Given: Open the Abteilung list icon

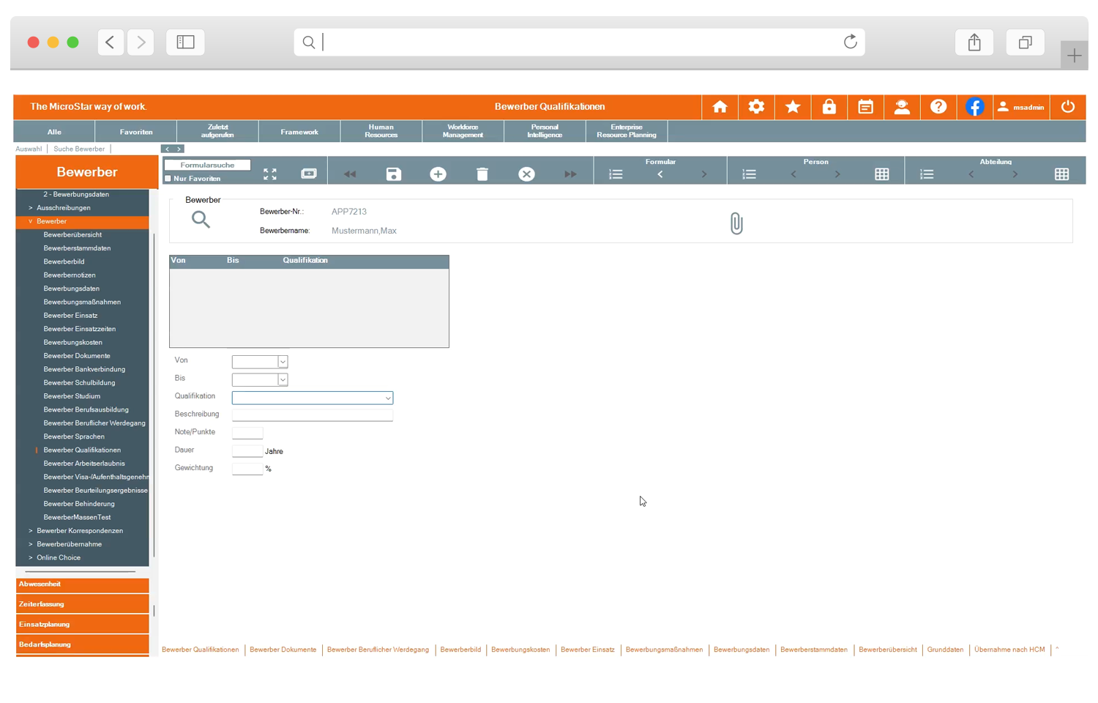Looking at the screenshot, I should (927, 174).
